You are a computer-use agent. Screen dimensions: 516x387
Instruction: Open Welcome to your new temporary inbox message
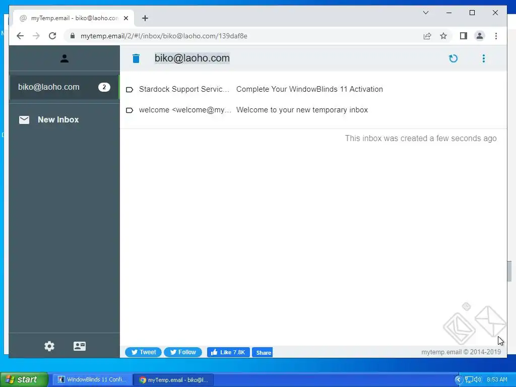[302, 110]
